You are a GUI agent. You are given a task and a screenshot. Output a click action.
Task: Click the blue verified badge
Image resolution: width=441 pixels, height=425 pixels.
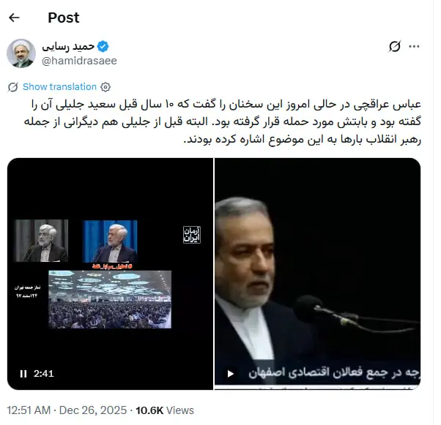tap(103, 46)
